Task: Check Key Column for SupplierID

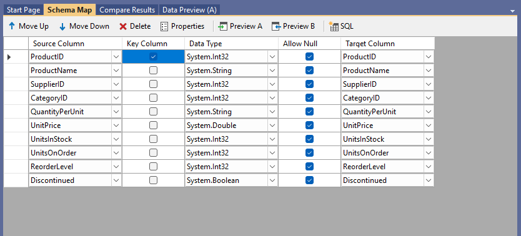Action: (x=153, y=84)
